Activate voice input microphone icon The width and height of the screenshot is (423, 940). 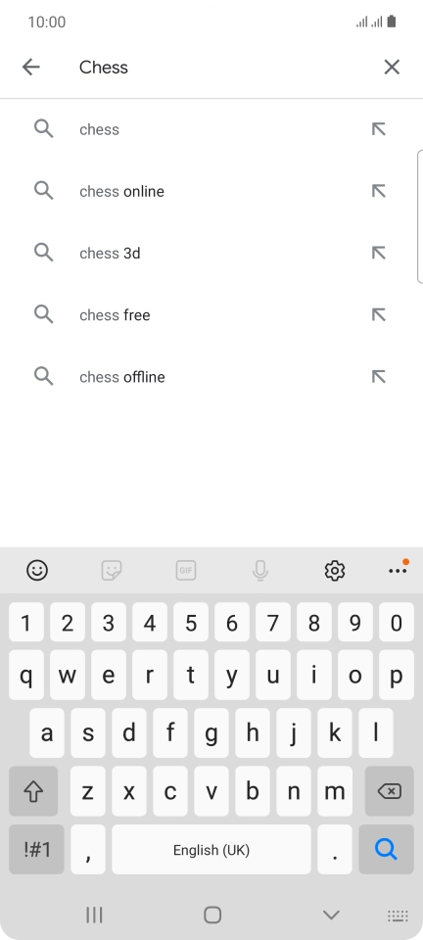[x=260, y=570]
